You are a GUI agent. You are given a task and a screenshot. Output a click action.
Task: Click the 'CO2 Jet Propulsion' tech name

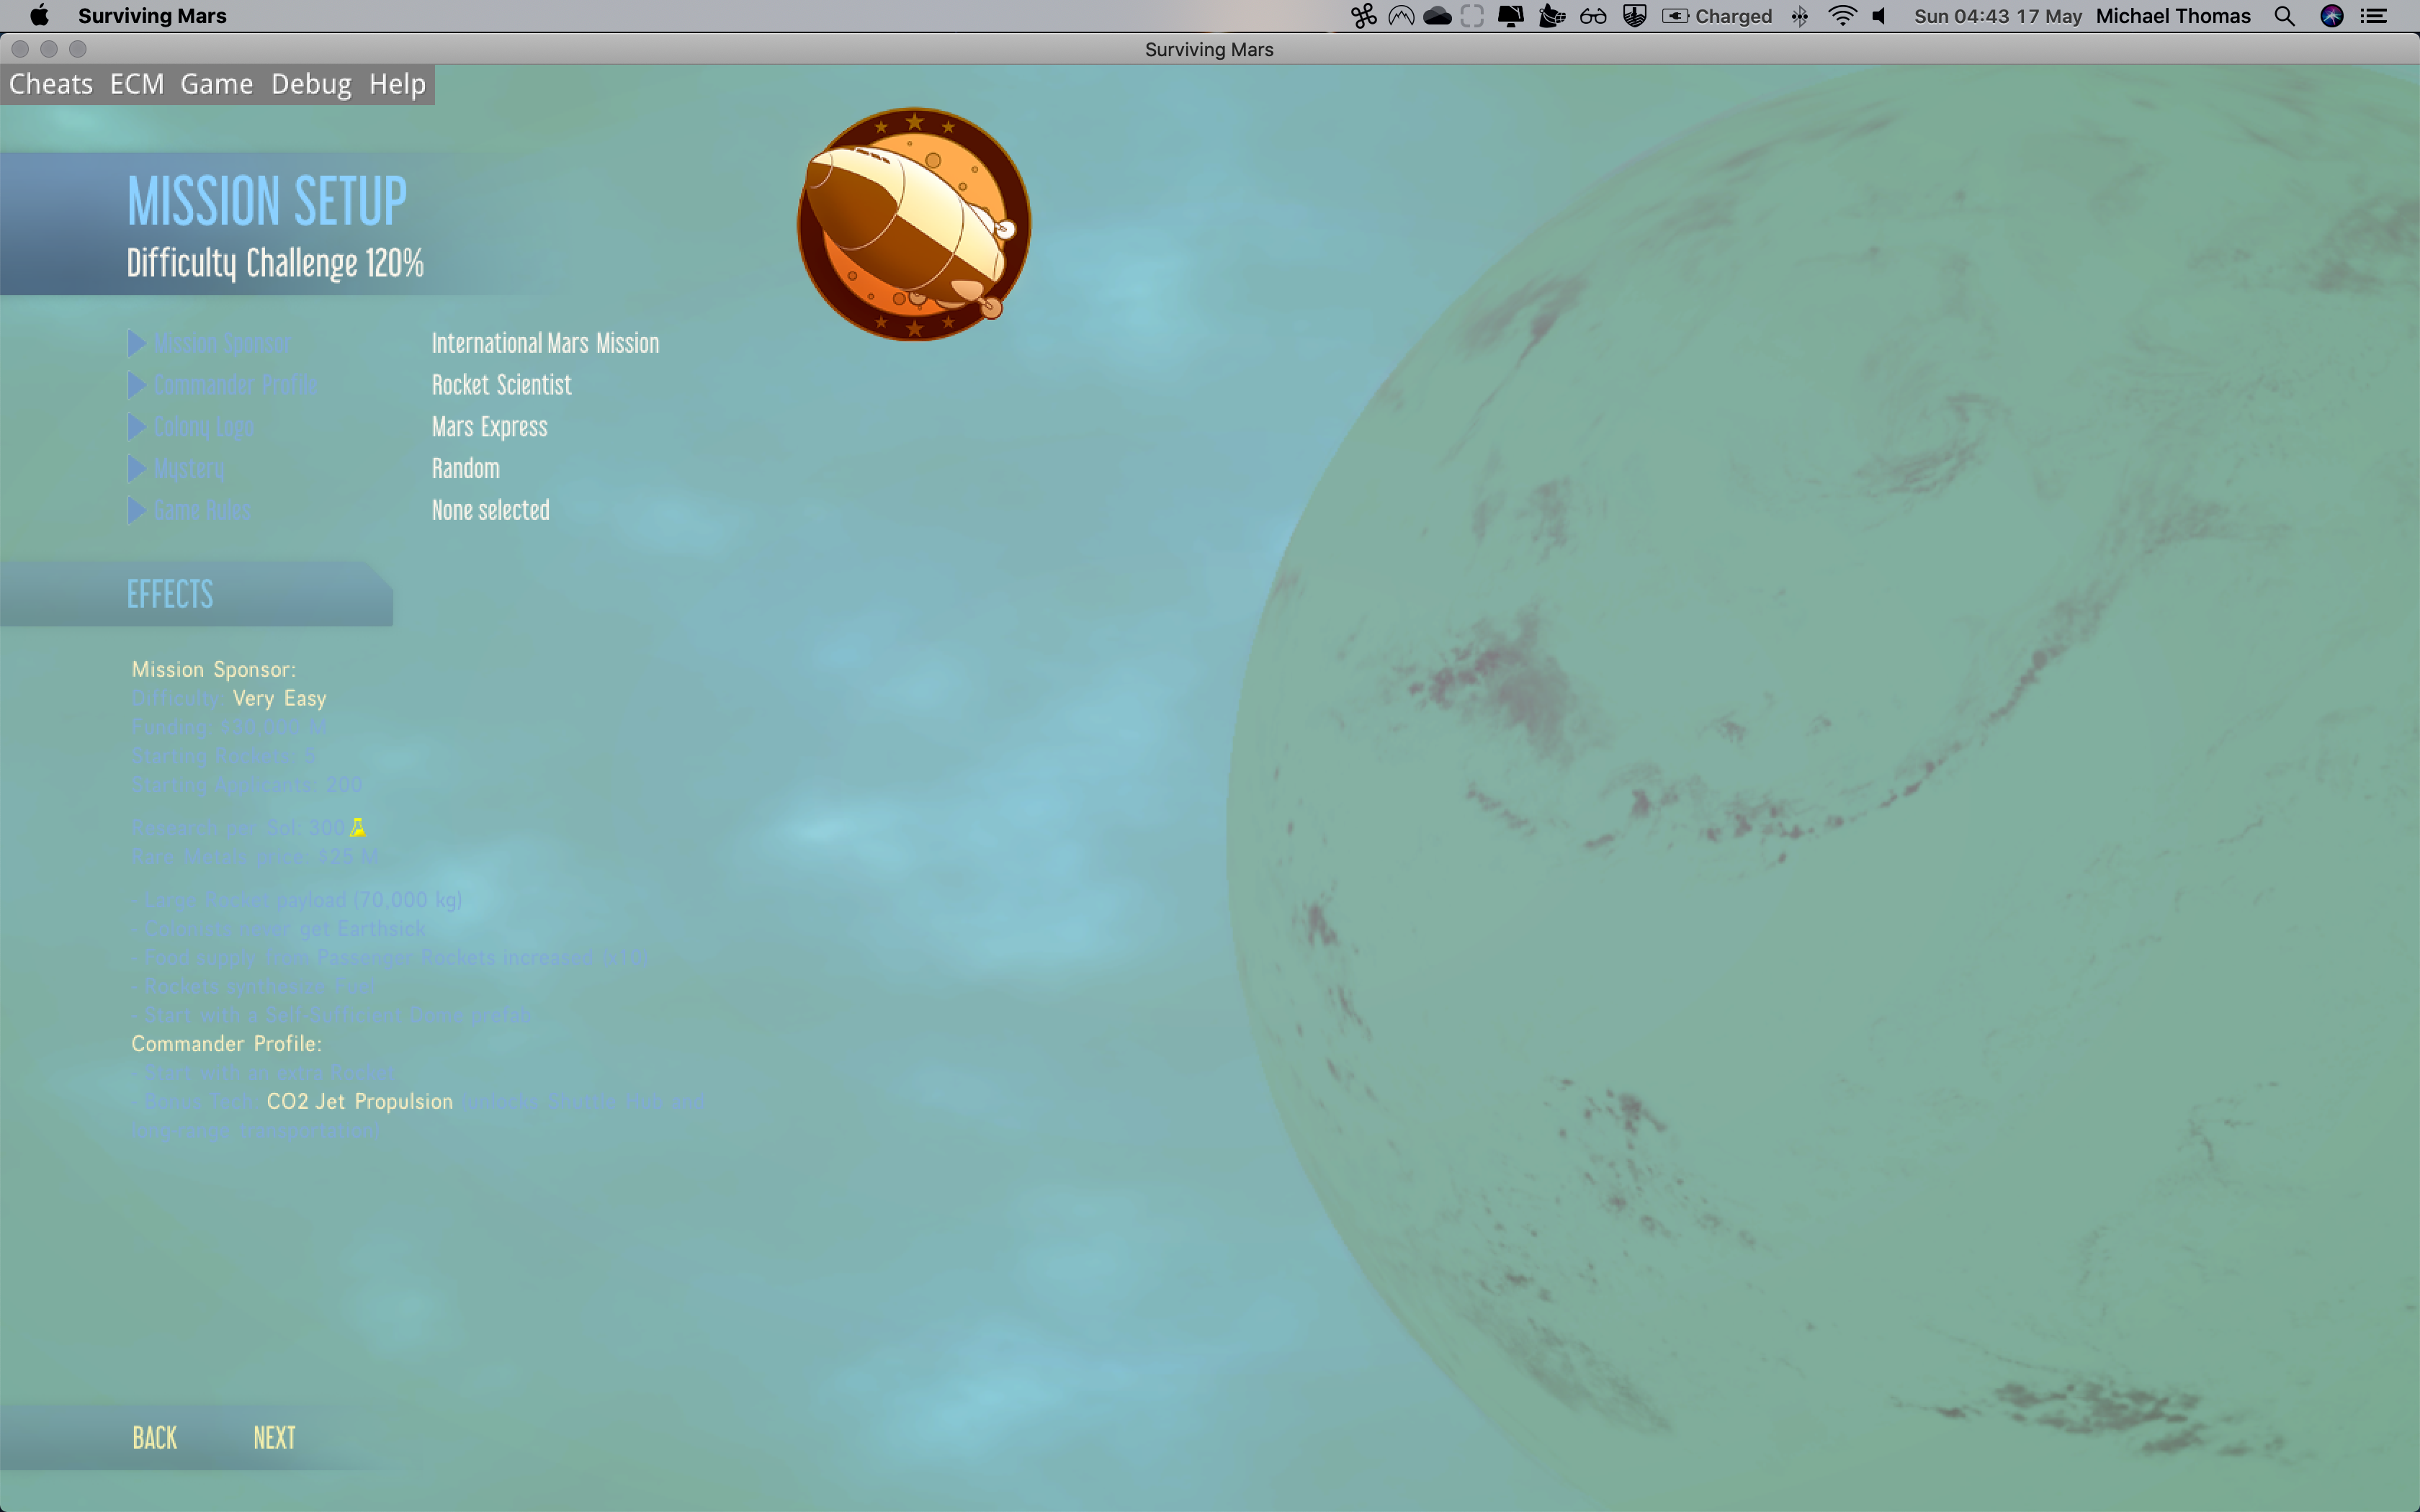[x=359, y=1101]
